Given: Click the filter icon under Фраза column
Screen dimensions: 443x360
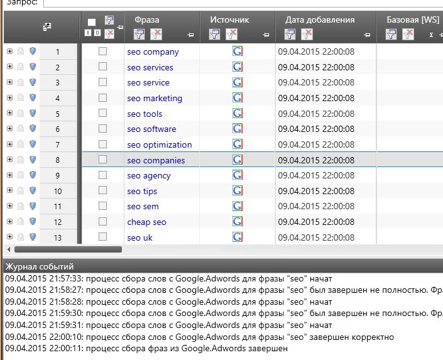Looking at the screenshot, I should pos(139,34).
